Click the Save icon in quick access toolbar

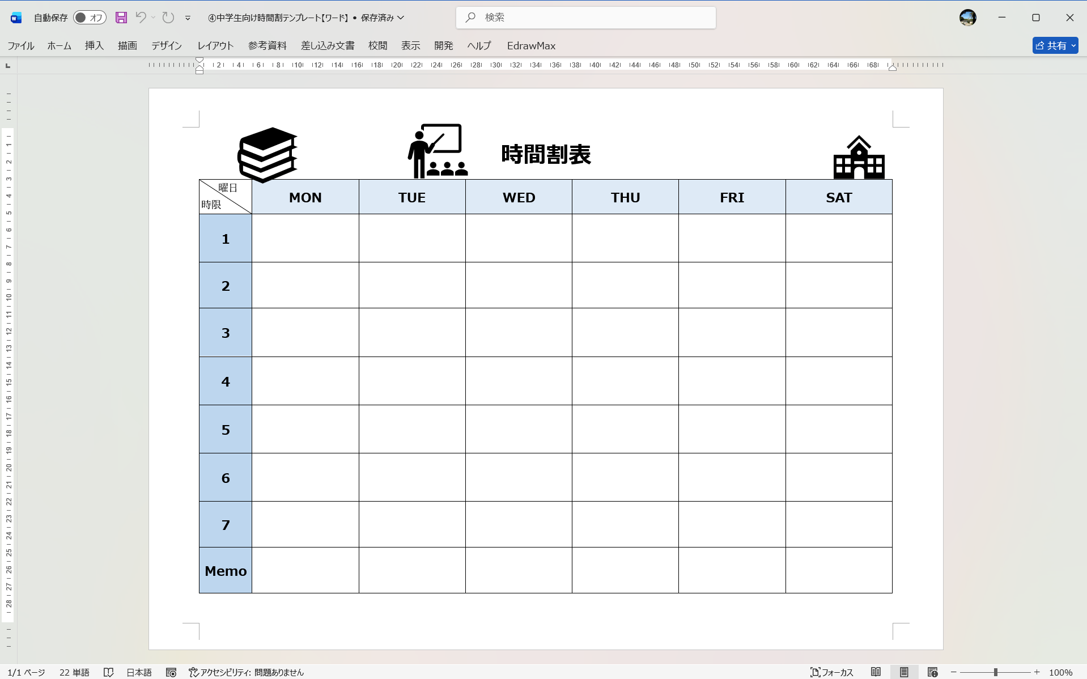pyautogui.click(x=121, y=18)
